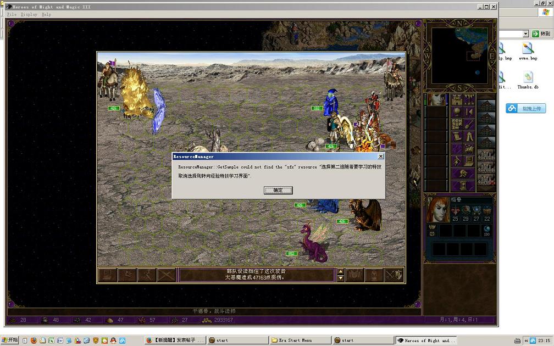Expand hidden system tray icons chevron
Viewport: 554px width, 346px height.
coord(526,341)
